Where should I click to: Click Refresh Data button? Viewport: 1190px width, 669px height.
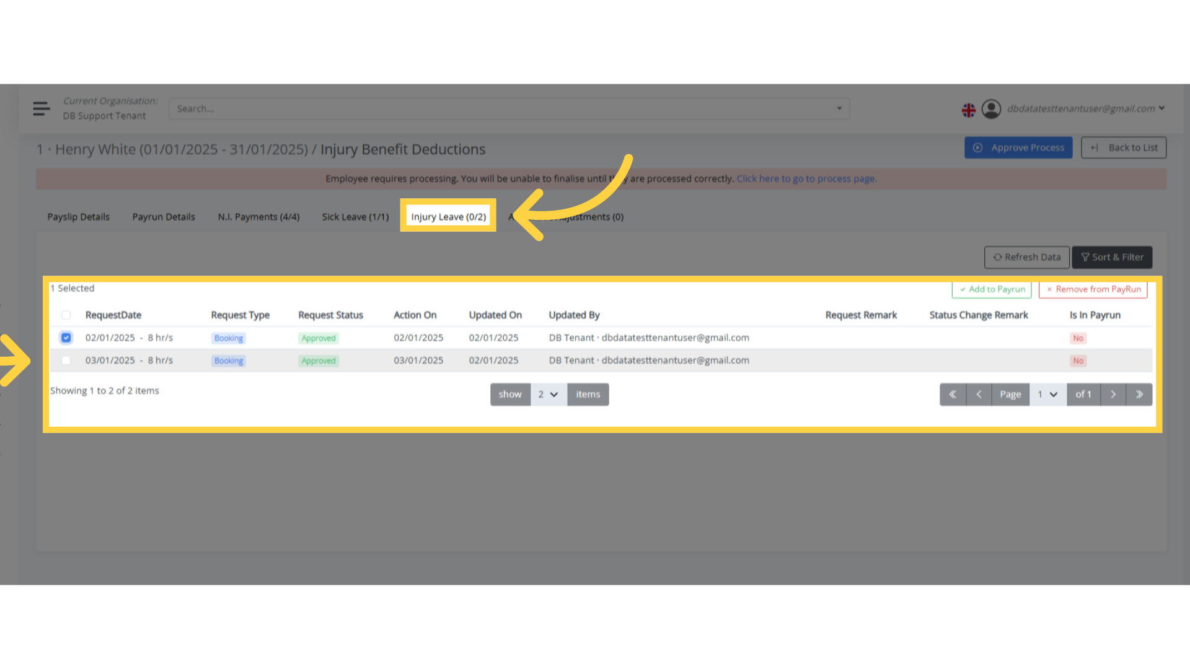coord(1026,257)
